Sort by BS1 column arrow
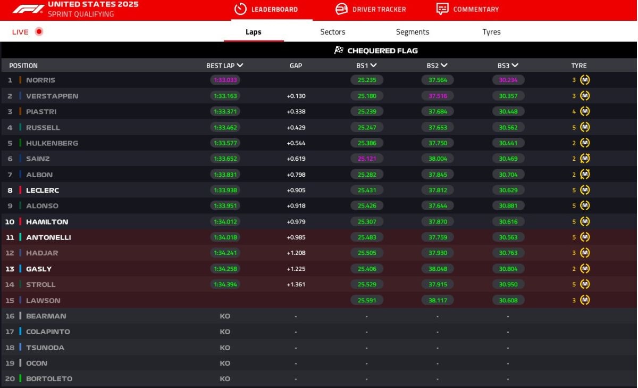 coord(374,65)
